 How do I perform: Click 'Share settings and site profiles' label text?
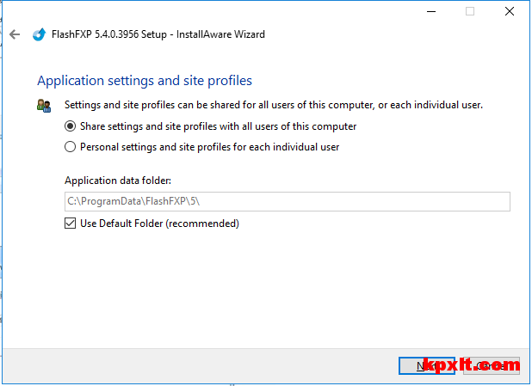click(x=218, y=126)
